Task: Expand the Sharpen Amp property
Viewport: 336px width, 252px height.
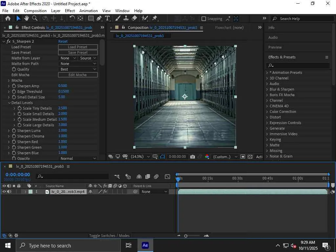Action: pyautogui.click(x=9, y=86)
